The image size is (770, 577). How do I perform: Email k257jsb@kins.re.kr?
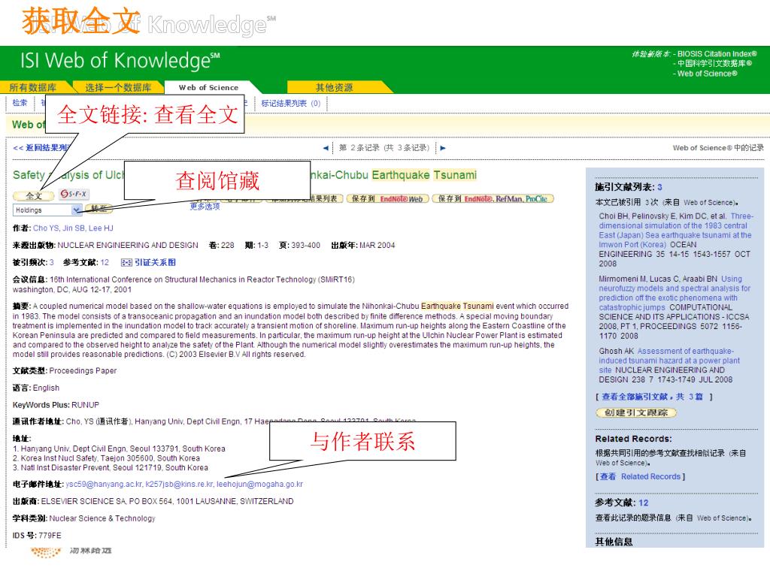(x=179, y=485)
